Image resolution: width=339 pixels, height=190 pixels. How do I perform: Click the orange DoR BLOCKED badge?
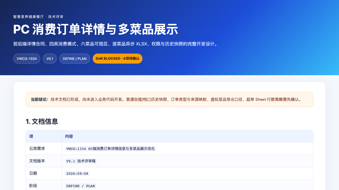(118, 59)
